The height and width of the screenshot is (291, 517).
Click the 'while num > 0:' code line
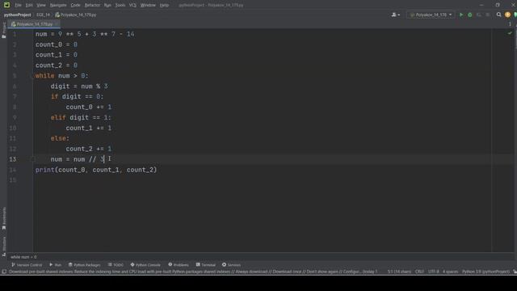(x=62, y=76)
